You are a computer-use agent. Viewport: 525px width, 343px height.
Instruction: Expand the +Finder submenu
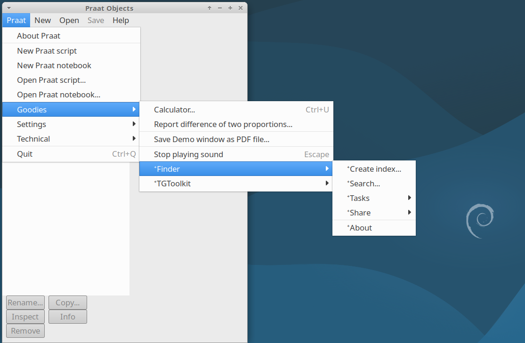tap(236, 168)
